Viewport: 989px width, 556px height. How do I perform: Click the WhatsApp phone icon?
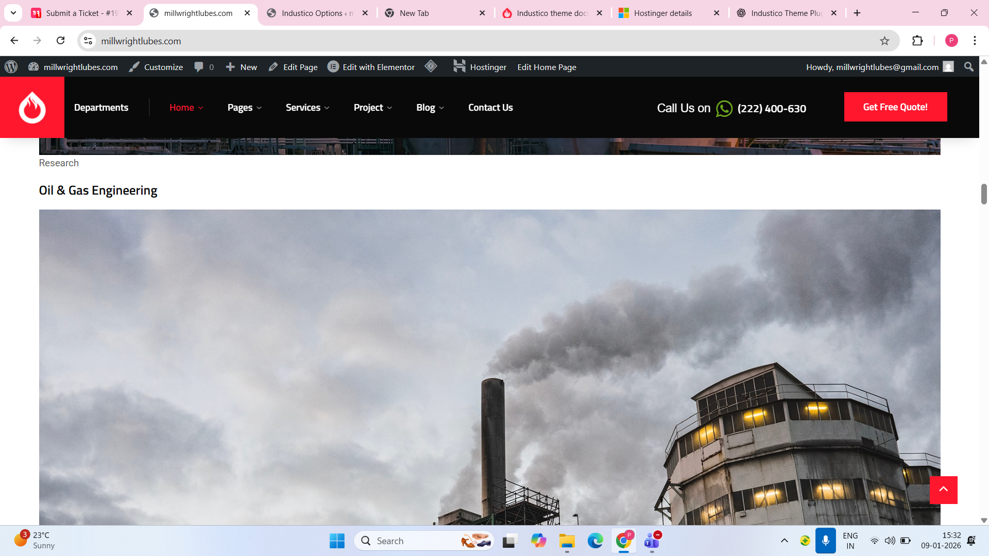click(724, 109)
